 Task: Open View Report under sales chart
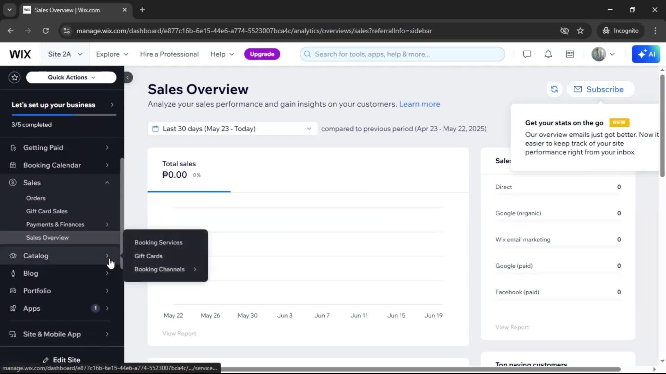coord(179,334)
